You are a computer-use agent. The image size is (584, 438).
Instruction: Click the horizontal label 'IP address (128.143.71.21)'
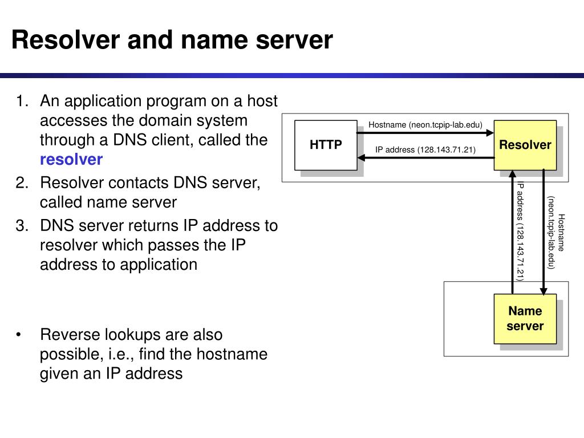[425, 150]
